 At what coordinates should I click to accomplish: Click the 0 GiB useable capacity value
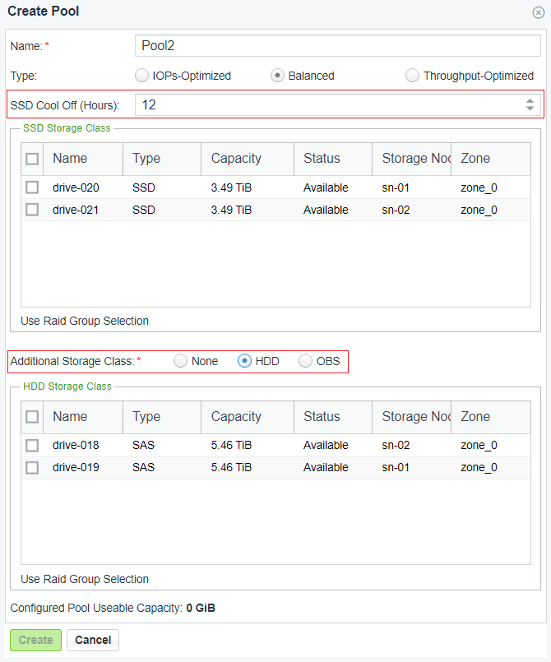[201, 608]
